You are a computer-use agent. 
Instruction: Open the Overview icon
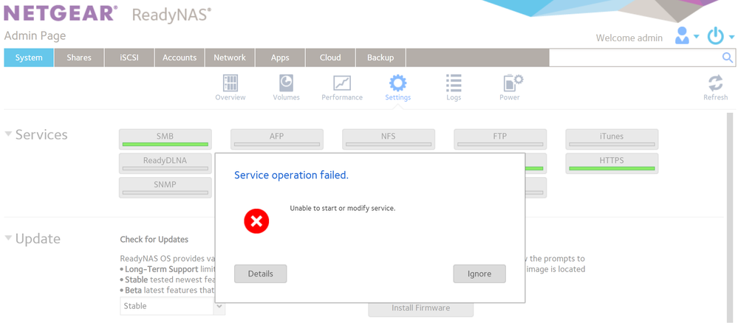(x=230, y=83)
